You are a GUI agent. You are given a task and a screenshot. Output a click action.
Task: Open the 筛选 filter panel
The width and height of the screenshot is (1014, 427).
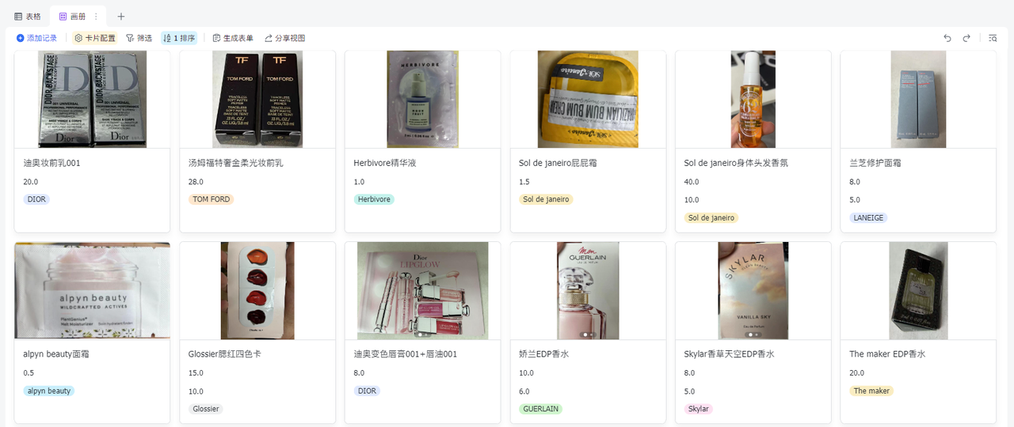point(139,38)
